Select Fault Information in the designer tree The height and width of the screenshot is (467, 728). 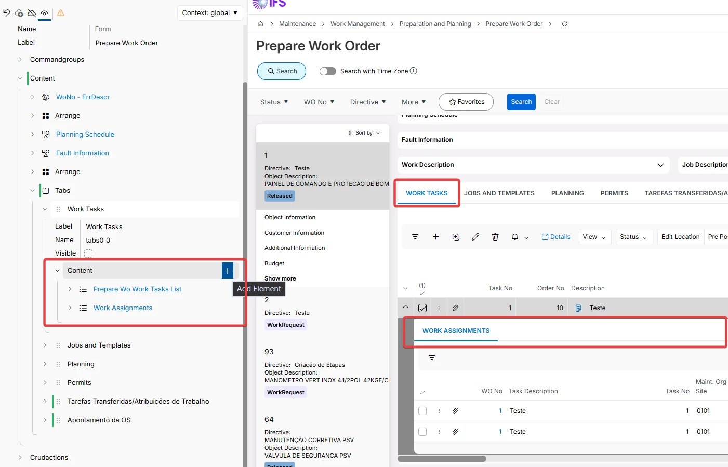pyautogui.click(x=83, y=153)
